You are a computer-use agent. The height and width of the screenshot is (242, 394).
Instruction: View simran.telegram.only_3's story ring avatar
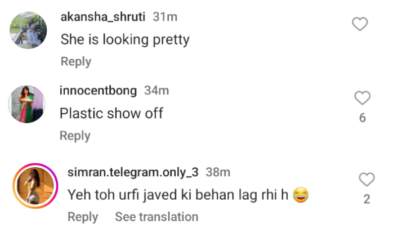click(x=34, y=186)
